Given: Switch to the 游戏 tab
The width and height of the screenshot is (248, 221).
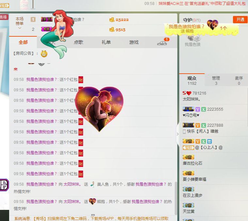Looking at the screenshot, I should [x=134, y=42].
